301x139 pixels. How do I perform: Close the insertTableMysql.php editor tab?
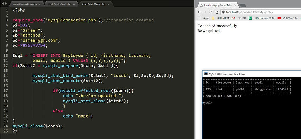point(108,4)
